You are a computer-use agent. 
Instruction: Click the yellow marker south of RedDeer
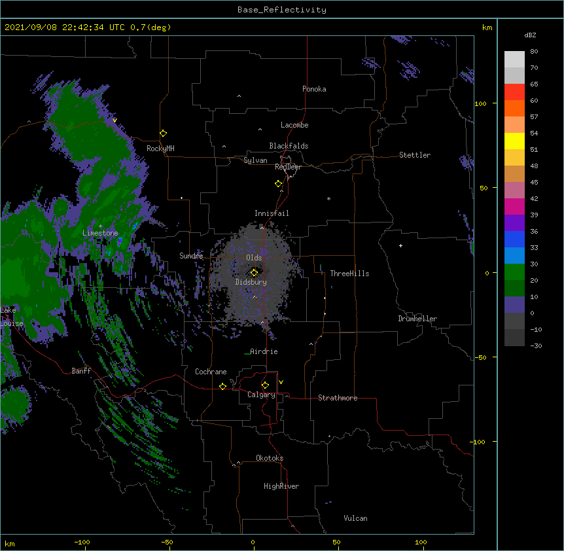tap(278, 184)
